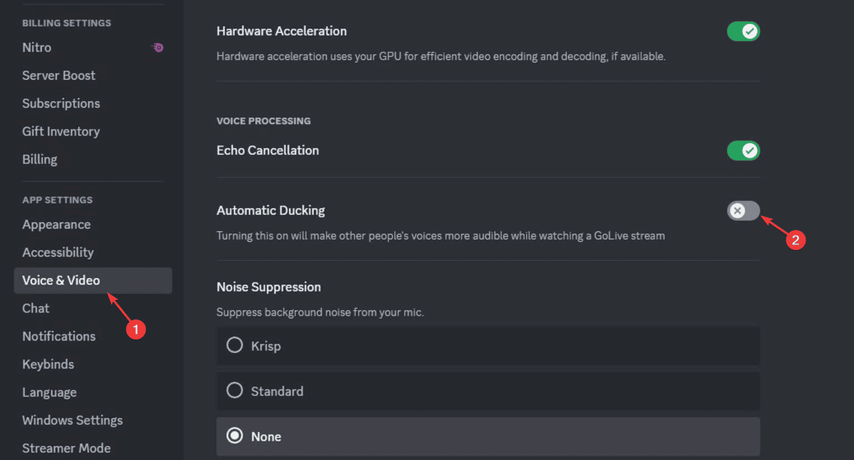The width and height of the screenshot is (854, 460).
Task: Choose Standard noise suppression
Action: (235, 390)
